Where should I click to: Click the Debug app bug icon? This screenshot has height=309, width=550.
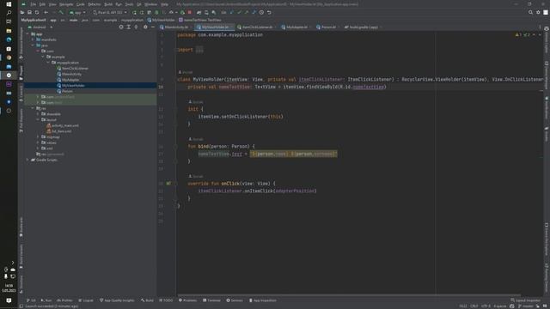(x=156, y=12)
